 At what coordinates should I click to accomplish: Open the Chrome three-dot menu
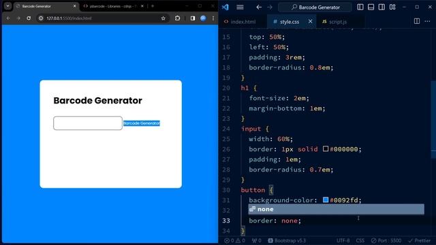[213, 18]
